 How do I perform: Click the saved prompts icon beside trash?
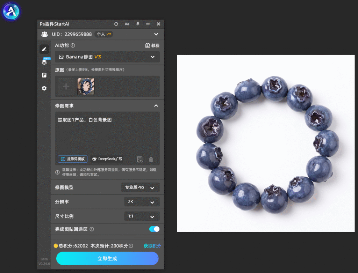[140, 159]
